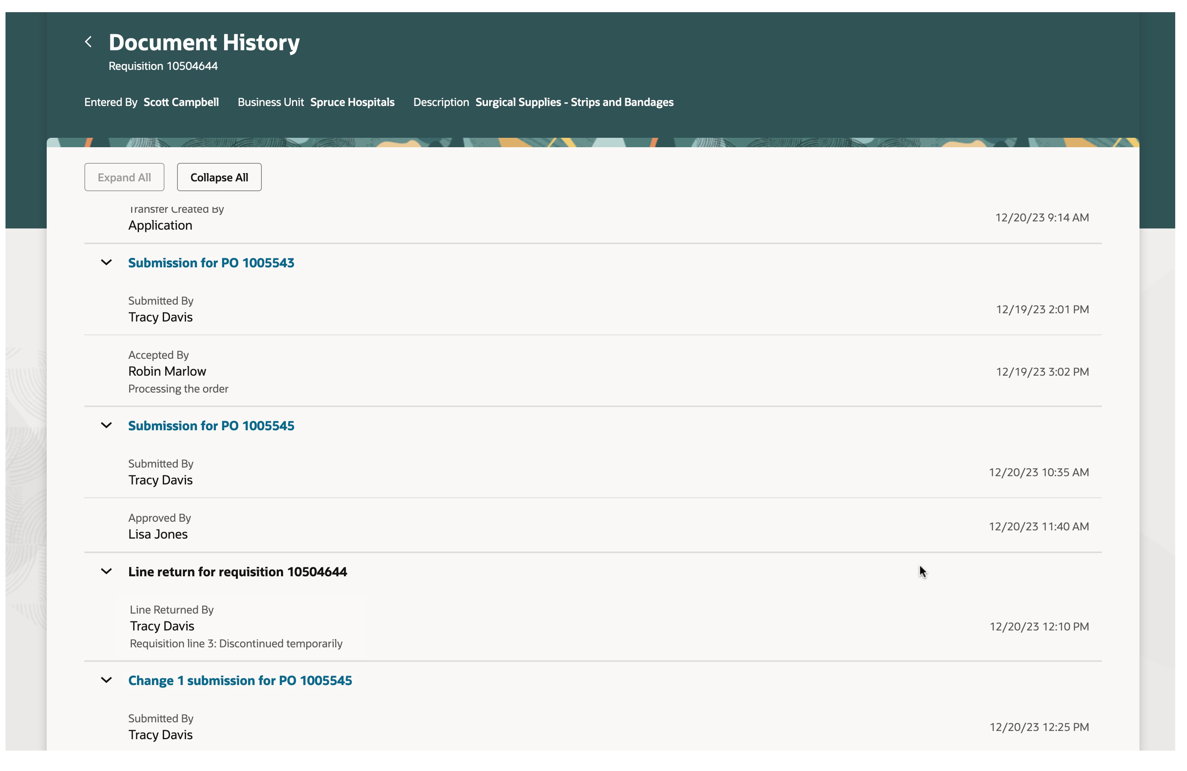
Task: Click the Line return for requisition 10504644 heading
Action: 237,572
